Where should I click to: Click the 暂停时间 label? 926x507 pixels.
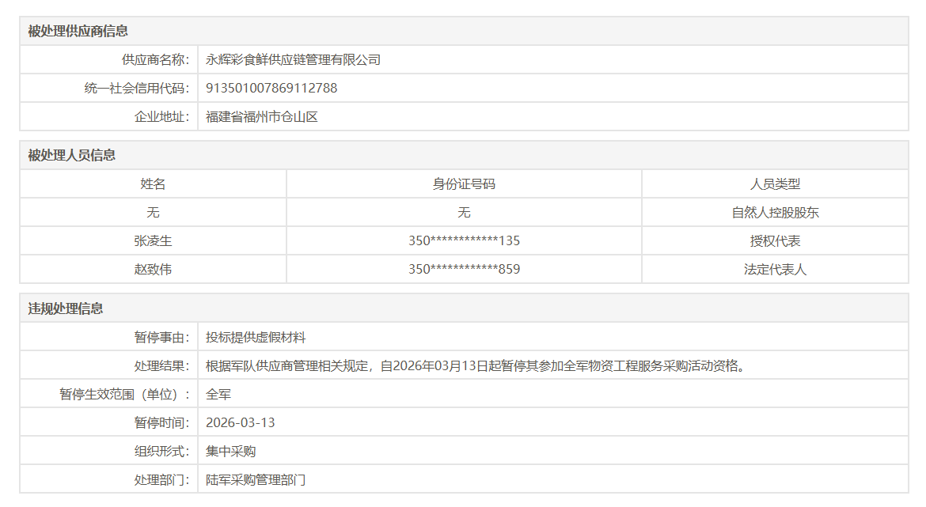[x=161, y=422]
